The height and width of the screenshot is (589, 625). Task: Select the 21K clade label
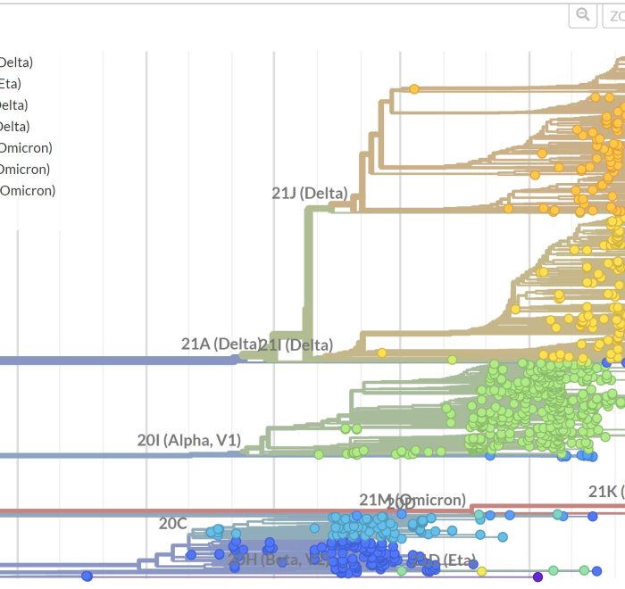pyautogui.click(x=605, y=491)
